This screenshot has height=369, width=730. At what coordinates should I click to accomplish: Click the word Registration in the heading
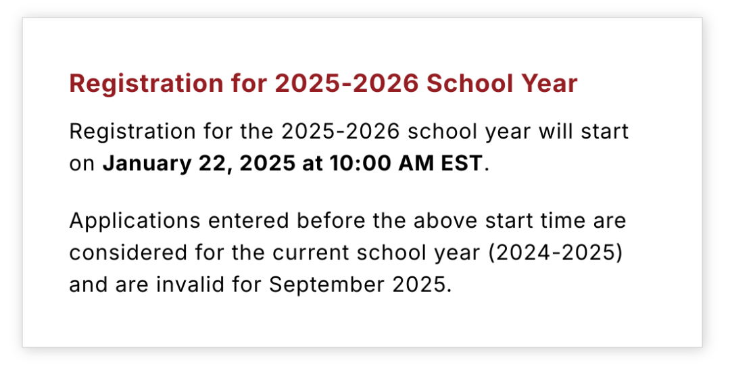point(146,84)
